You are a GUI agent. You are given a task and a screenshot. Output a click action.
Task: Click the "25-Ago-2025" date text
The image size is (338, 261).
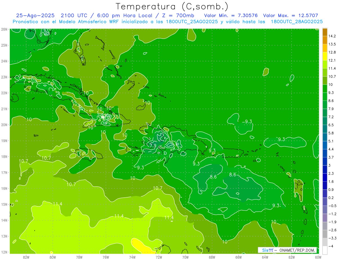[x=35, y=15]
